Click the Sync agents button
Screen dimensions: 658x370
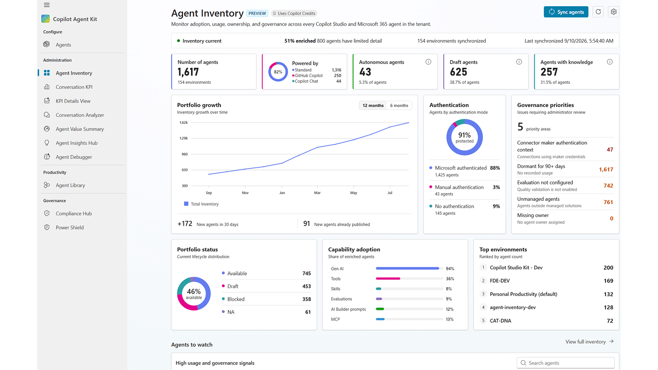click(x=566, y=12)
